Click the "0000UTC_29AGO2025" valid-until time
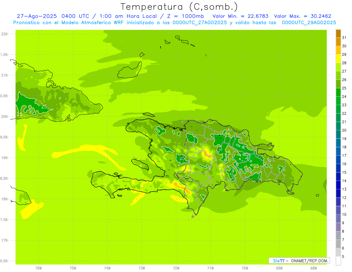The width and height of the screenshot is (352, 272). [309, 23]
